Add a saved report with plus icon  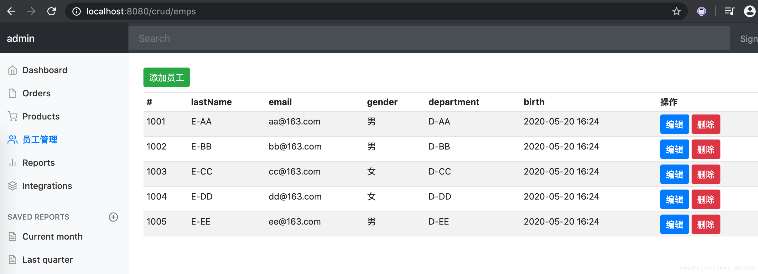pyautogui.click(x=113, y=217)
